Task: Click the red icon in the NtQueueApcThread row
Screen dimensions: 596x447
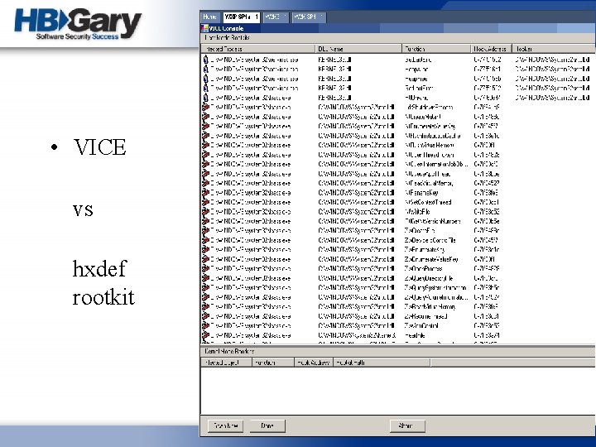Action: tap(205, 174)
